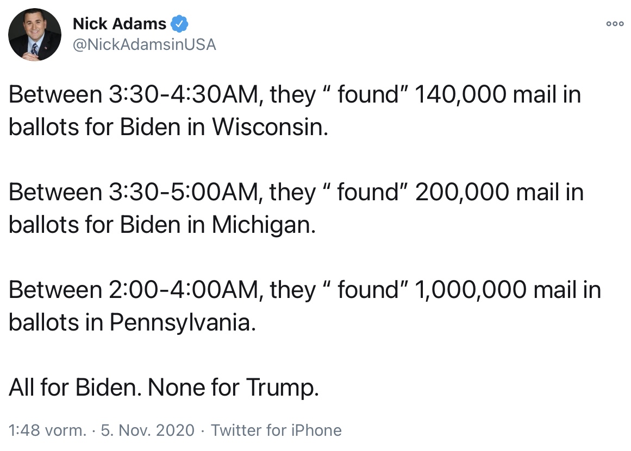The width and height of the screenshot is (631, 451).
Task: Click the display name Nick Adams
Action: pos(120,24)
